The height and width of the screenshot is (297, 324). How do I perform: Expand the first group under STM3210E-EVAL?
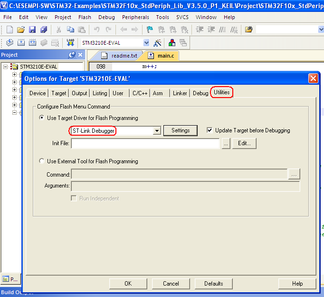14,74
